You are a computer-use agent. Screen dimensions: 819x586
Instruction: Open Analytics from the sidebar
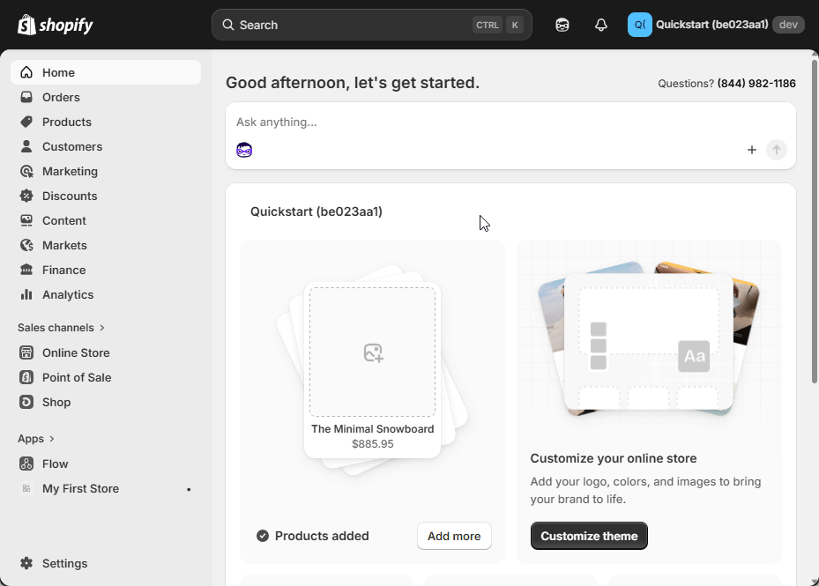point(67,294)
